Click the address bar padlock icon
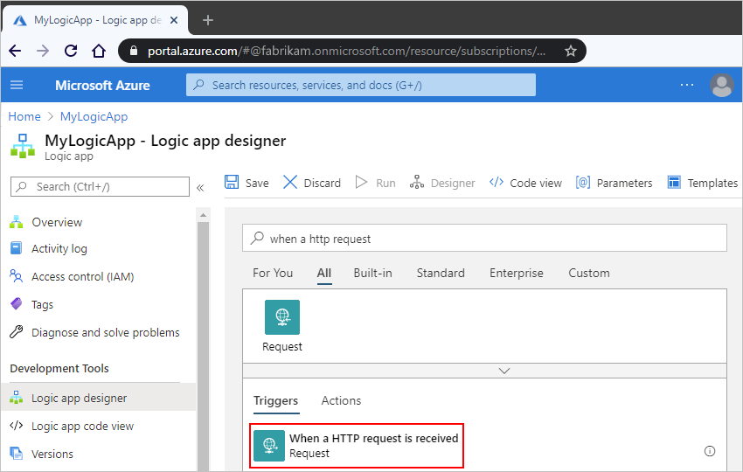This screenshot has height=472, width=743. 134,51
